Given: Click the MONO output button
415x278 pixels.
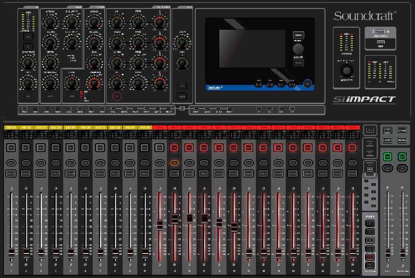Looking at the screenshot, I should point(182,97).
